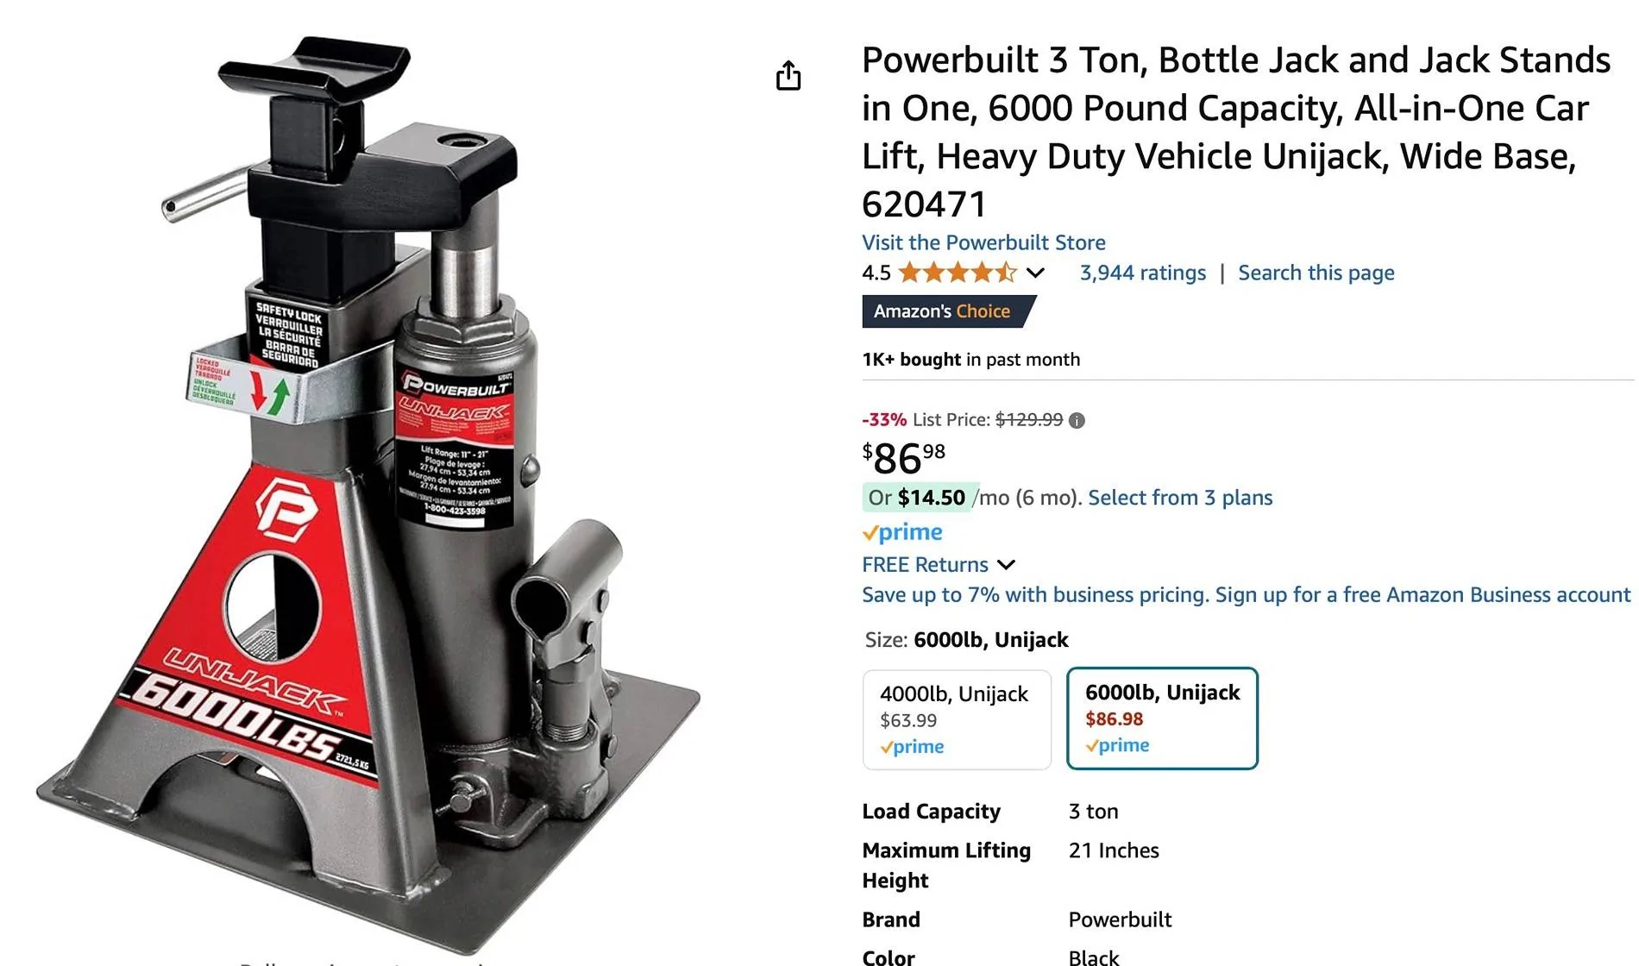
Task: Click Prime logo in 6000lb option
Action: tap(1117, 745)
